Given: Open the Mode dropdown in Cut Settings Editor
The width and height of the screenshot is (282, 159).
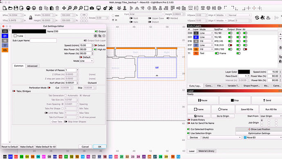Looking at the screenshot, I should (x=86, y=61).
